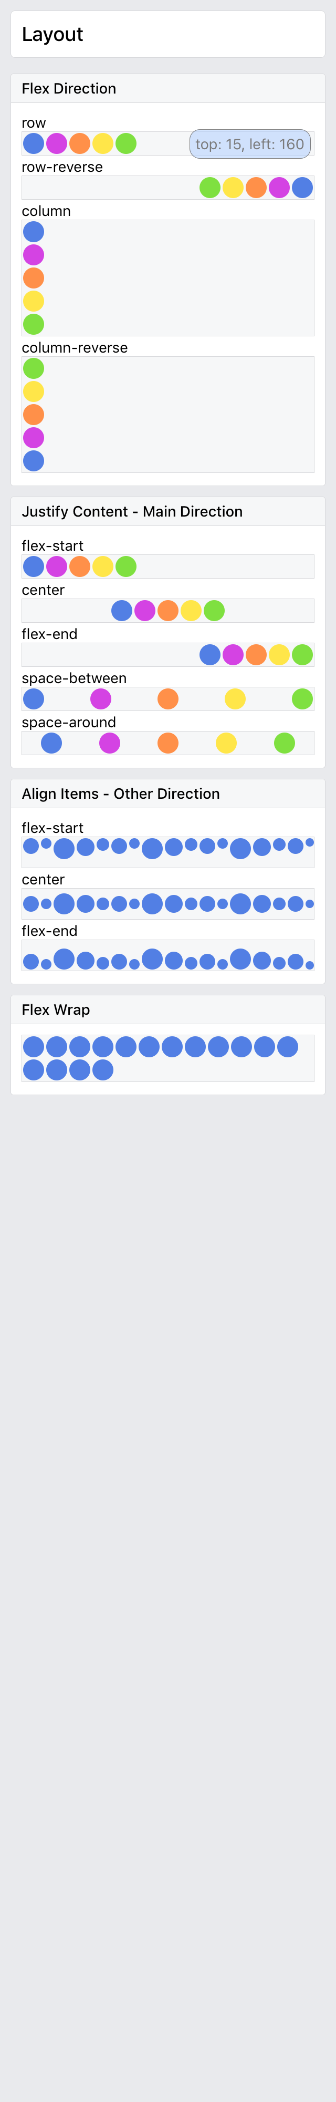Select the blue circle in Justify Content flex-end row

209,654
